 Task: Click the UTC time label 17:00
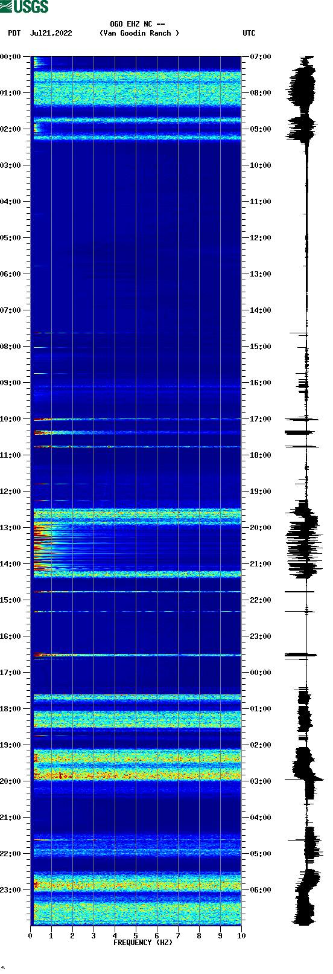(x=261, y=419)
